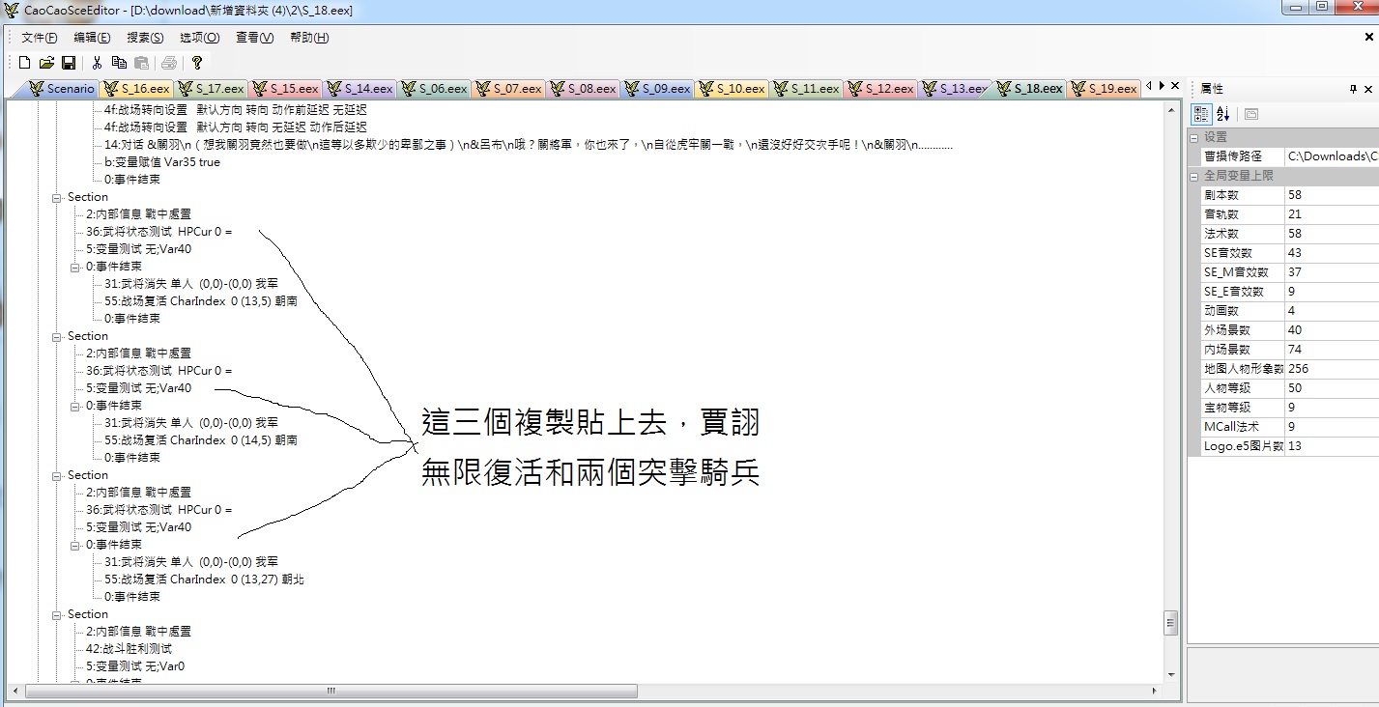Switch to the S_19.eex tab
This screenshot has width=1379, height=707.
(x=1104, y=89)
